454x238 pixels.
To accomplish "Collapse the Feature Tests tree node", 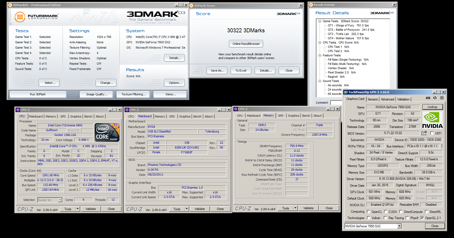I will click(x=320, y=55).
